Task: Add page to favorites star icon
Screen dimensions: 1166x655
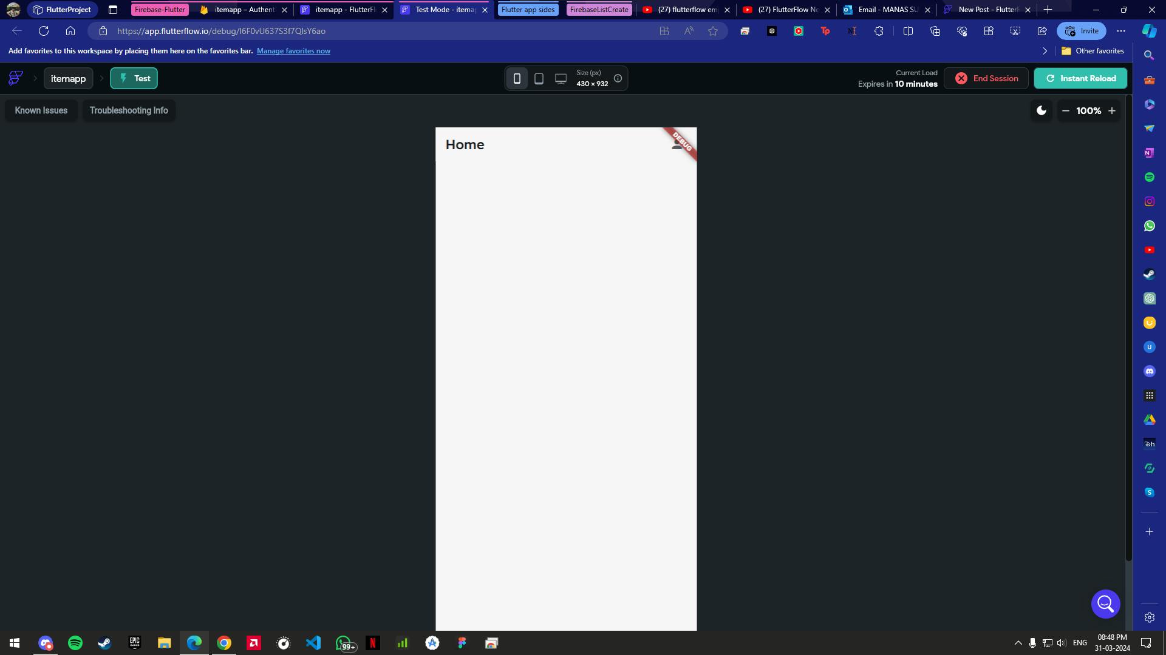Action: [x=713, y=31]
